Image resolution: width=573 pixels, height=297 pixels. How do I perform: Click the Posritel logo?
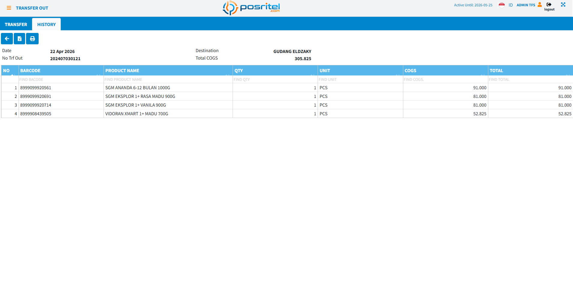(x=251, y=8)
